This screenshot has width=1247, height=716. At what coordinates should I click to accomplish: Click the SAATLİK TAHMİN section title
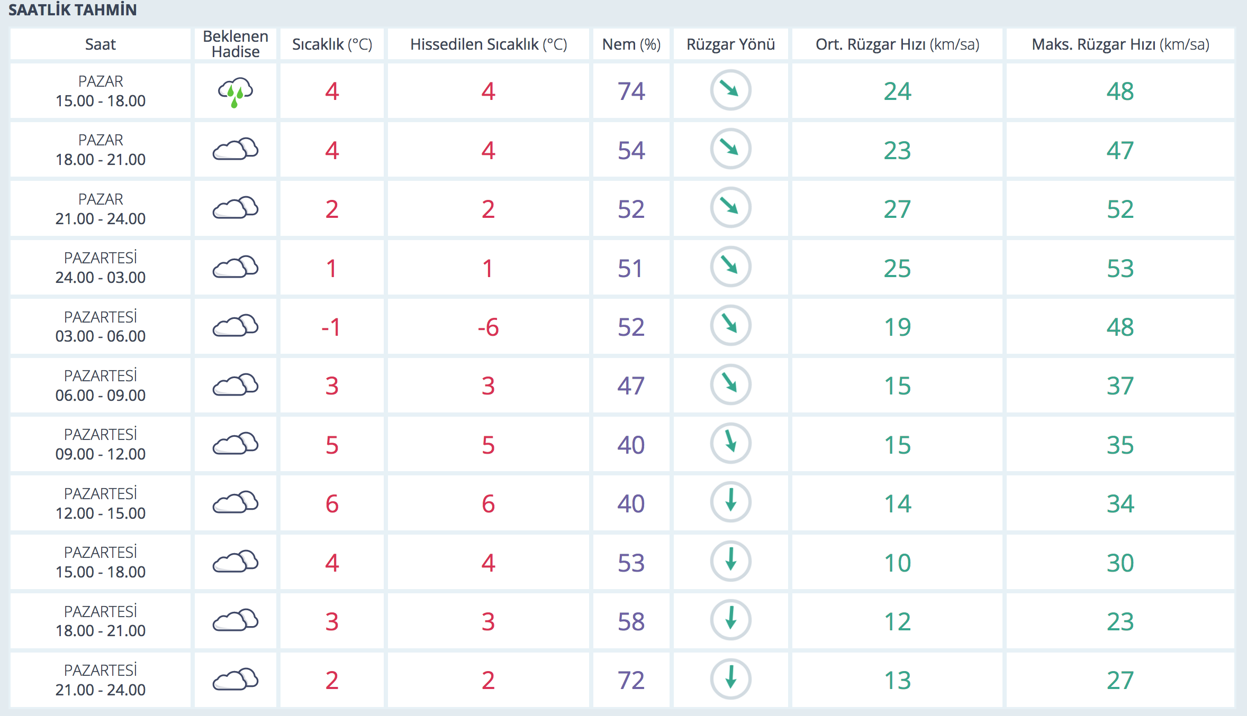(x=73, y=10)
